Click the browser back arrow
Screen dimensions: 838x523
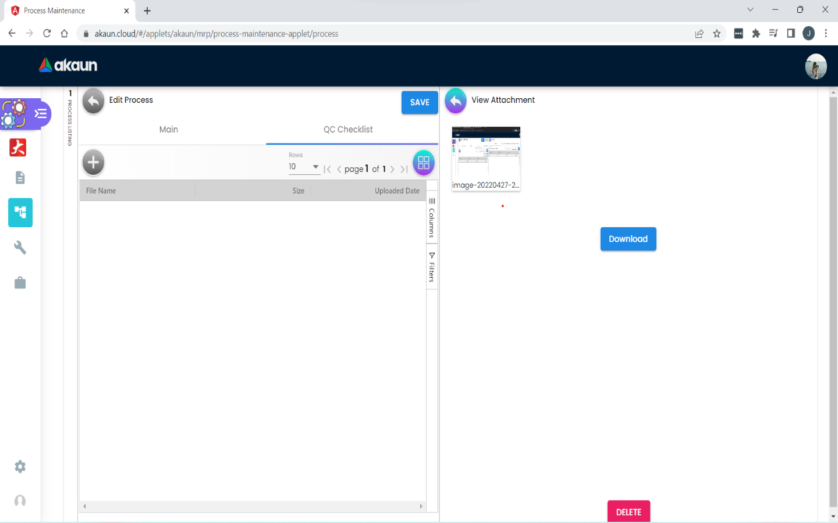(12, 33)
